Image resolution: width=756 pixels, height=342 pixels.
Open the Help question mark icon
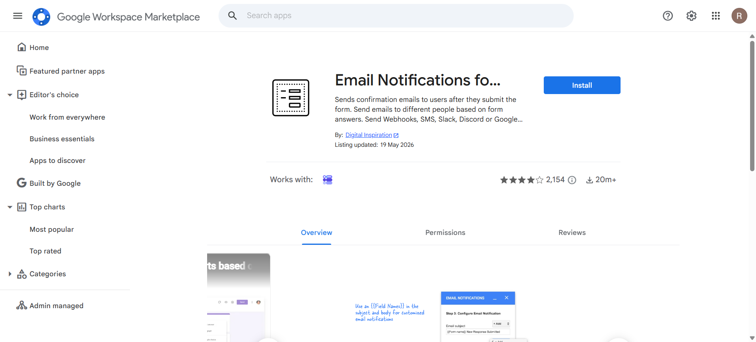tap(668, 16)
